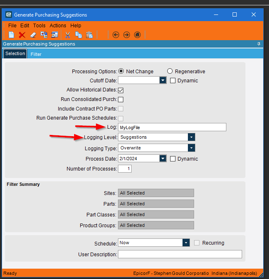Click the User Description field

click(180, 254)
